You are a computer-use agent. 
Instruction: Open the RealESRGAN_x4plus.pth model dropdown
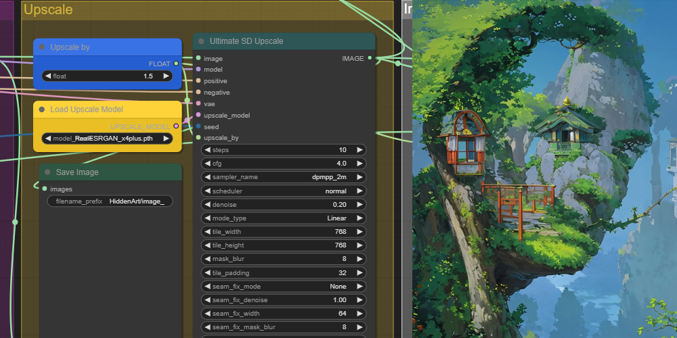pos(107,139)
